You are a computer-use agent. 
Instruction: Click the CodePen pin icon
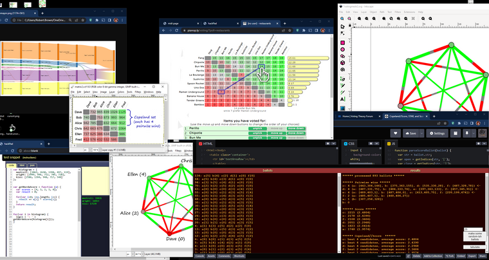point(467,133)
